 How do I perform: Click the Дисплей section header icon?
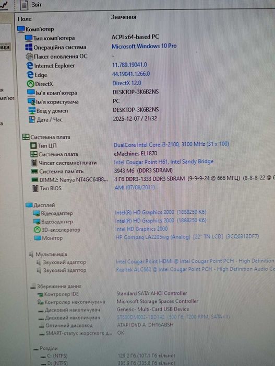tap(29, 205)
